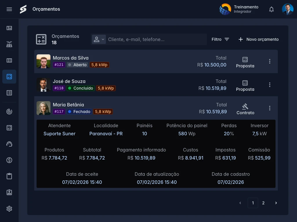Screen dimensions: 297x222
Task: Open the more options menu for José de Souza
Action: point(270,85)
